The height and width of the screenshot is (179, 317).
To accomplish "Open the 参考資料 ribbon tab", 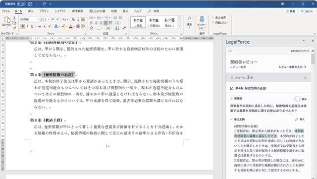I will pyautogui.click(x=78, y=11).
